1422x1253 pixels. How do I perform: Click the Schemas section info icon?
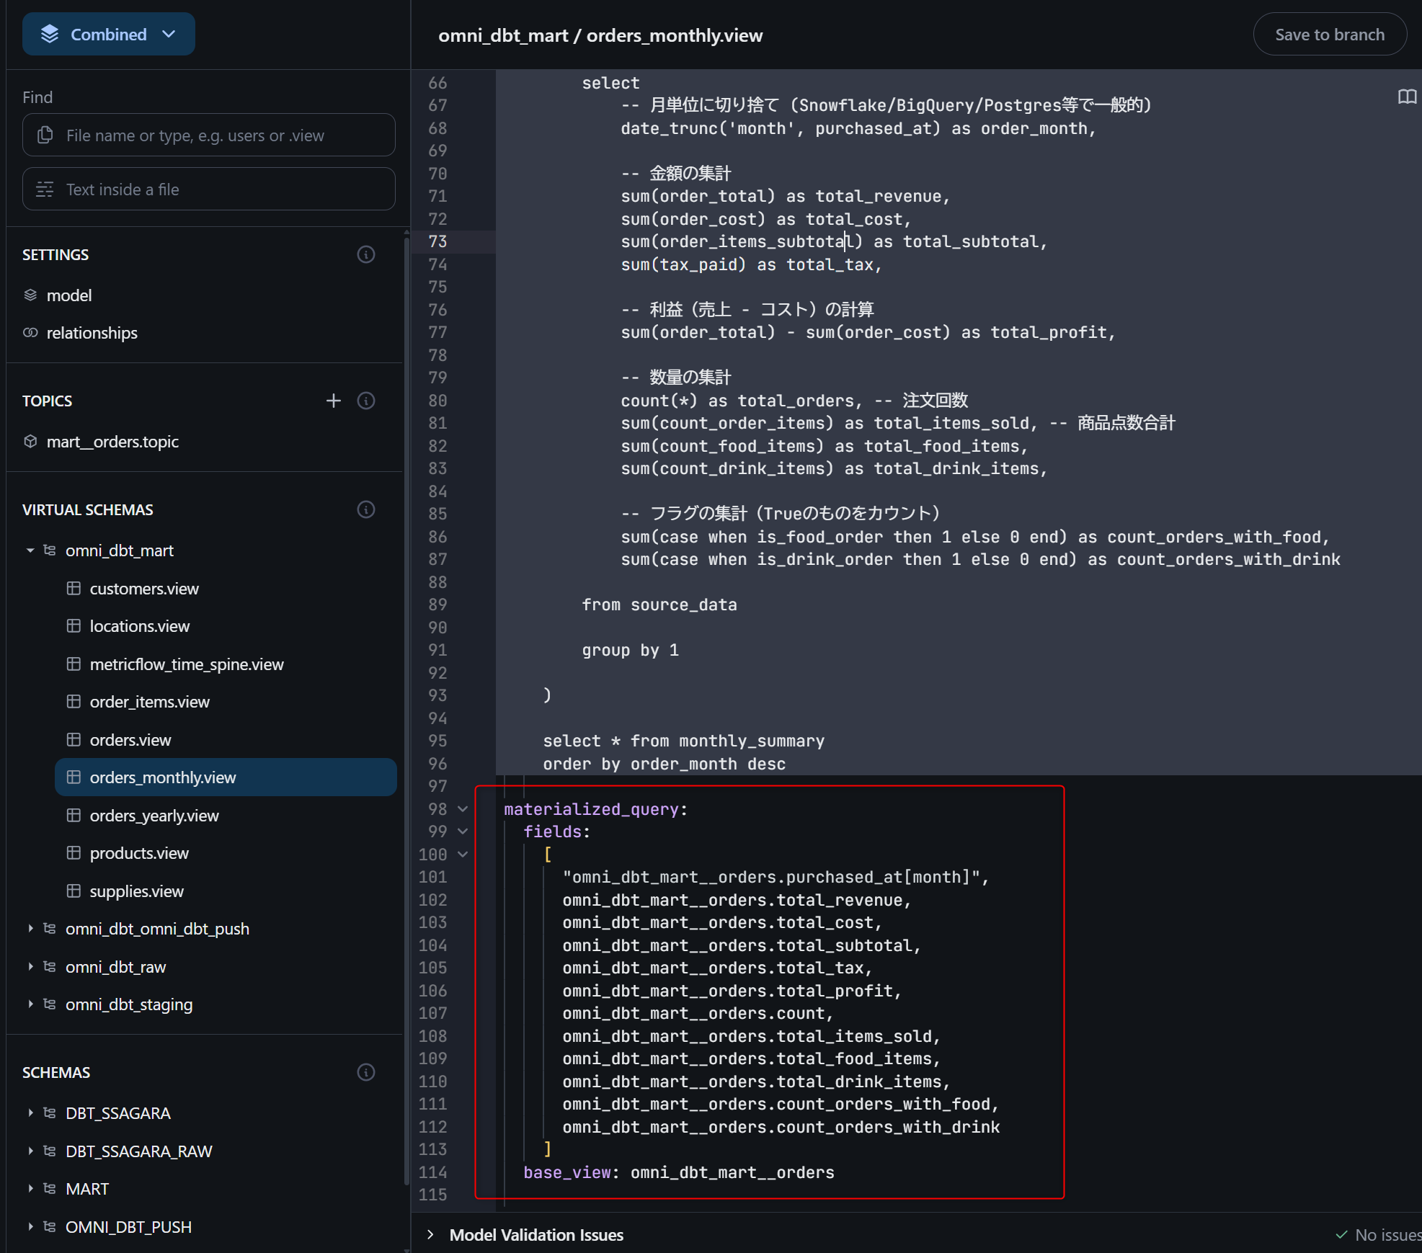pyautogui.click(x=366, y=1072)
